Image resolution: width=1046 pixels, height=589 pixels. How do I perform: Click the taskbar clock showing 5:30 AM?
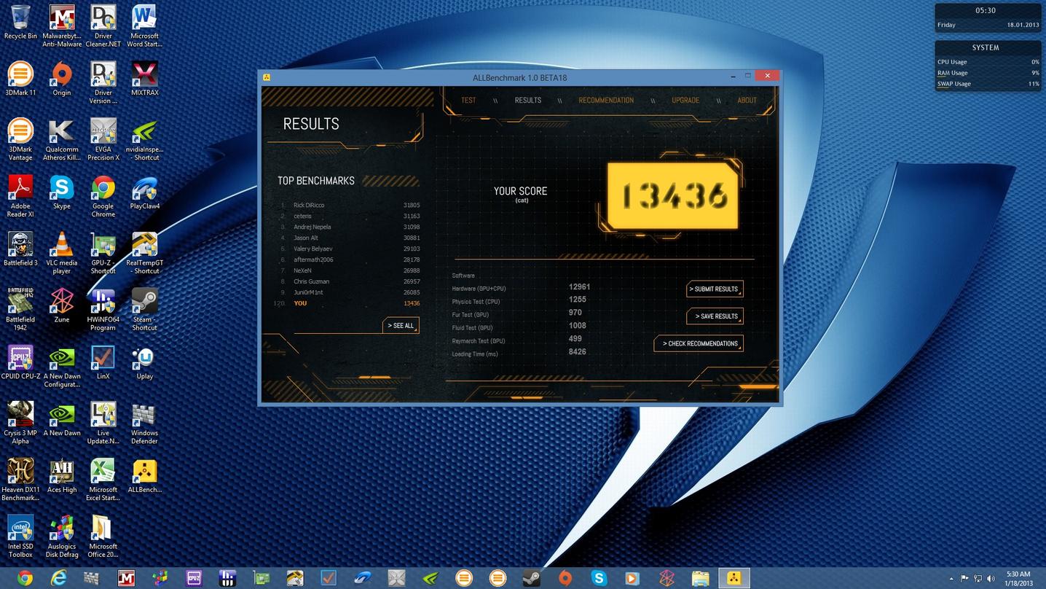[1018, 579]
